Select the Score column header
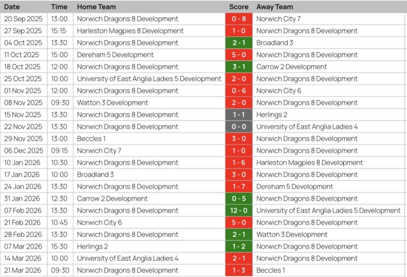Viewport: 407px width, 277px height. (x=238, y=7)
